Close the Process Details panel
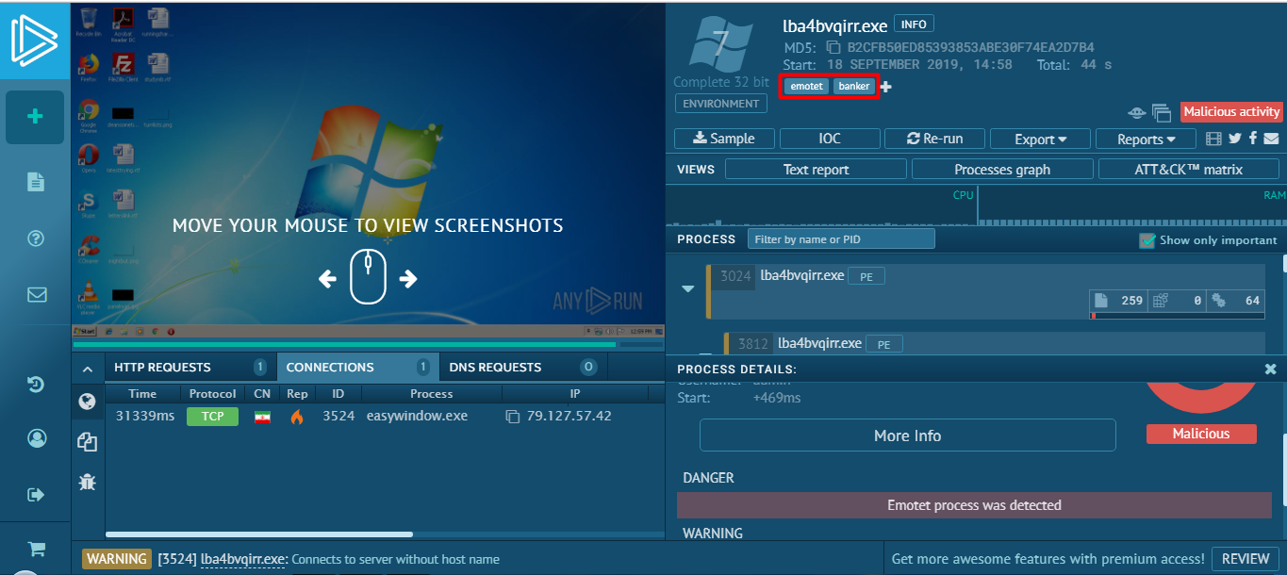Viewport: 1287px width, 575px height. pos(1270,370)
